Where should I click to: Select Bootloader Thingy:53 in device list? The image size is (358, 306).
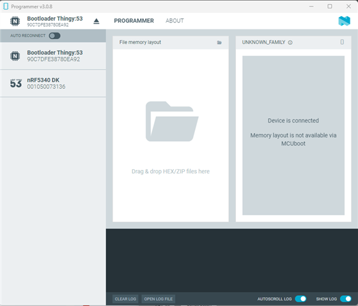coord(53,56)
